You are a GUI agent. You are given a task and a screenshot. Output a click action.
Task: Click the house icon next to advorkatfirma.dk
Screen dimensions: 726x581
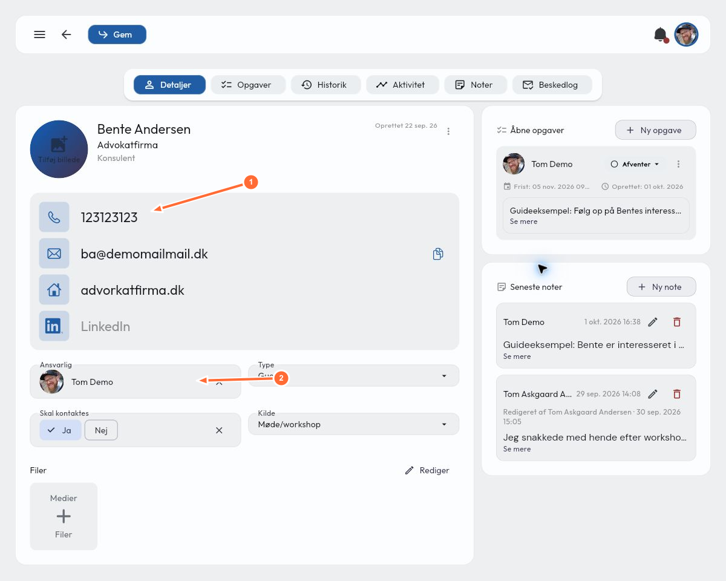(54, 290)
